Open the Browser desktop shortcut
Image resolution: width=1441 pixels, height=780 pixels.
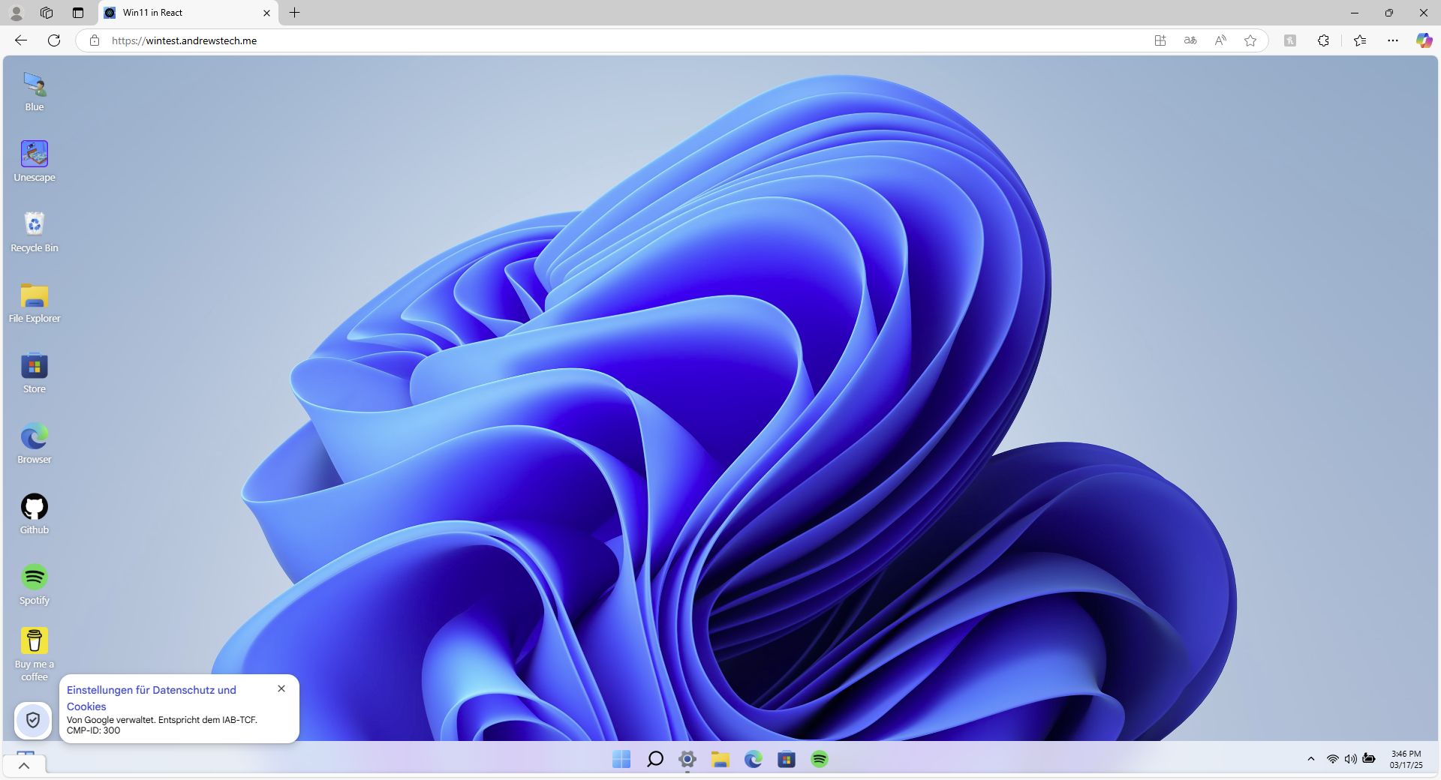click(x=35, y=443)
